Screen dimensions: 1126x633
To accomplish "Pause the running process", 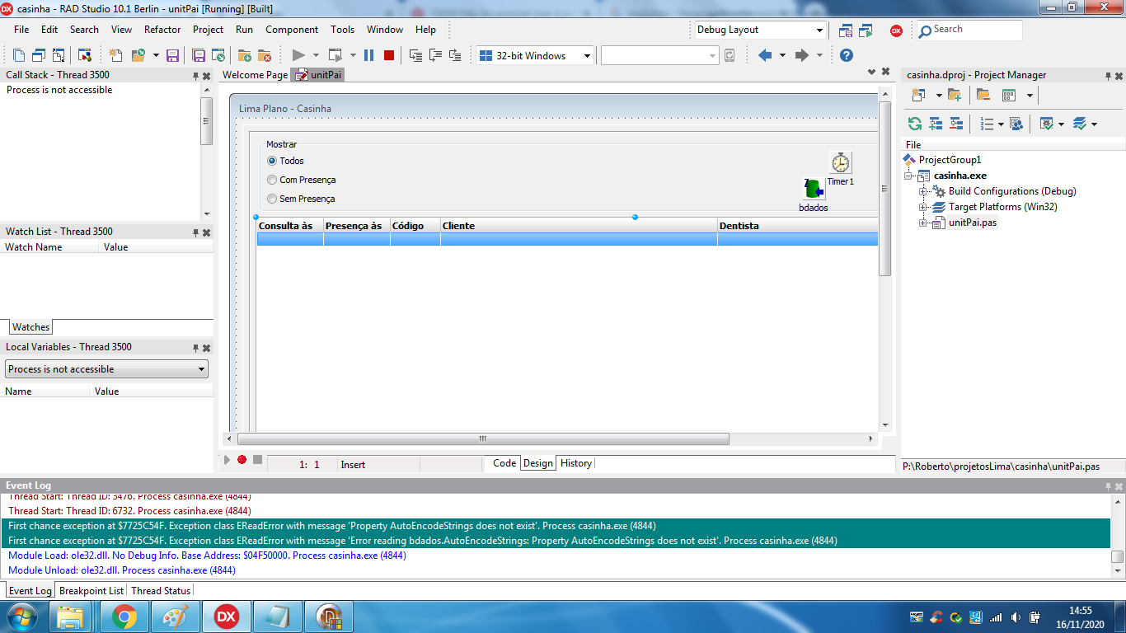I will click(368, 55).
